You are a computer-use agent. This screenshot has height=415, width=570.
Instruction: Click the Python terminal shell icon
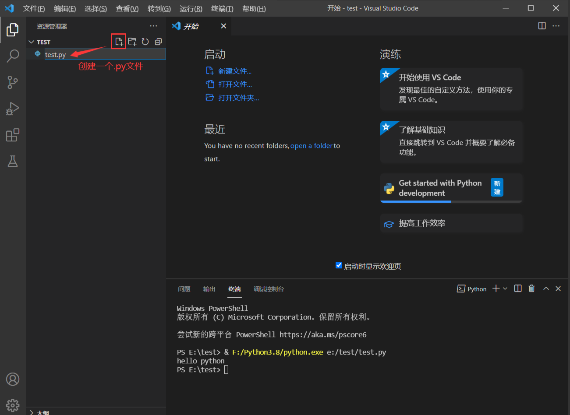point(461,288)
